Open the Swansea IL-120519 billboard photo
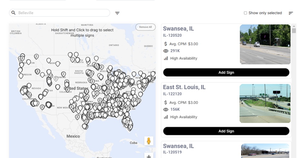 [265, 151]
